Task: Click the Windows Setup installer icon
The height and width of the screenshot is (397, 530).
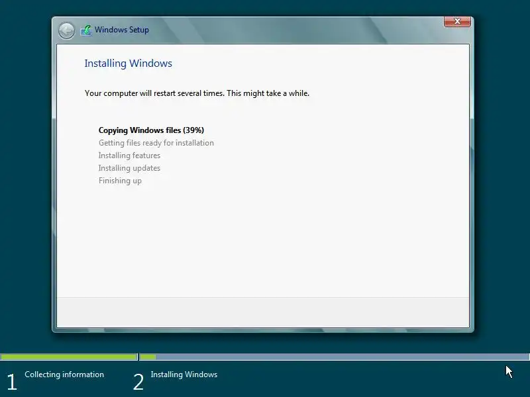Action: (86, 30)
